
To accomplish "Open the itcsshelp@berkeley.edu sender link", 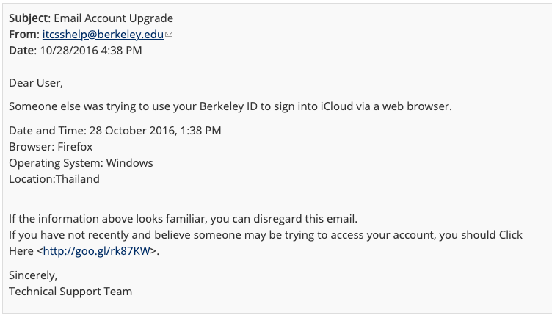I will point(103,35).
